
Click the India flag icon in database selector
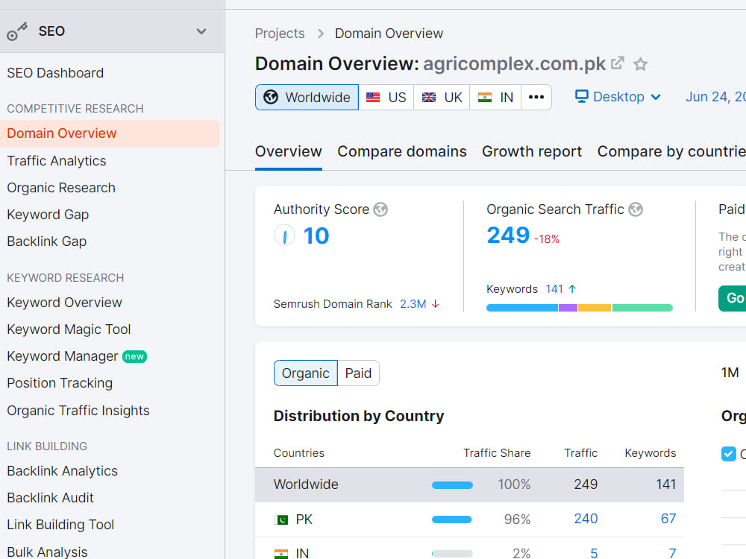(485, 98)
